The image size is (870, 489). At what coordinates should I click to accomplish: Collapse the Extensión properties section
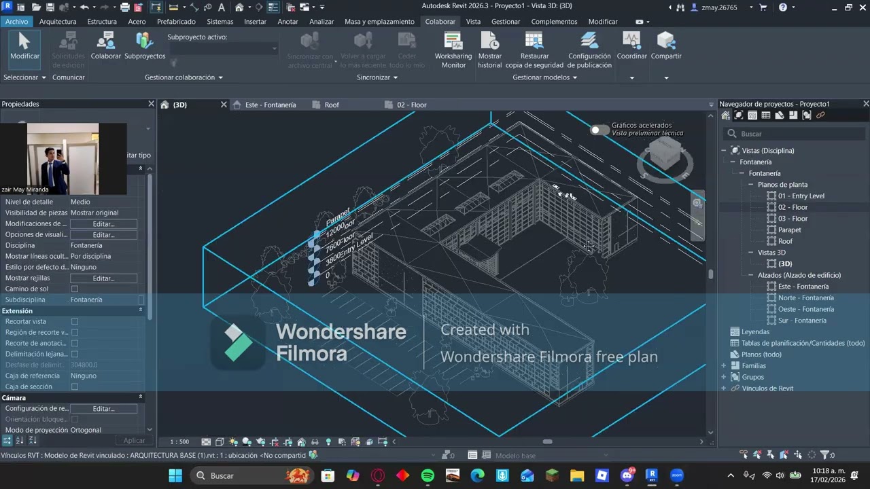(141, 310)
